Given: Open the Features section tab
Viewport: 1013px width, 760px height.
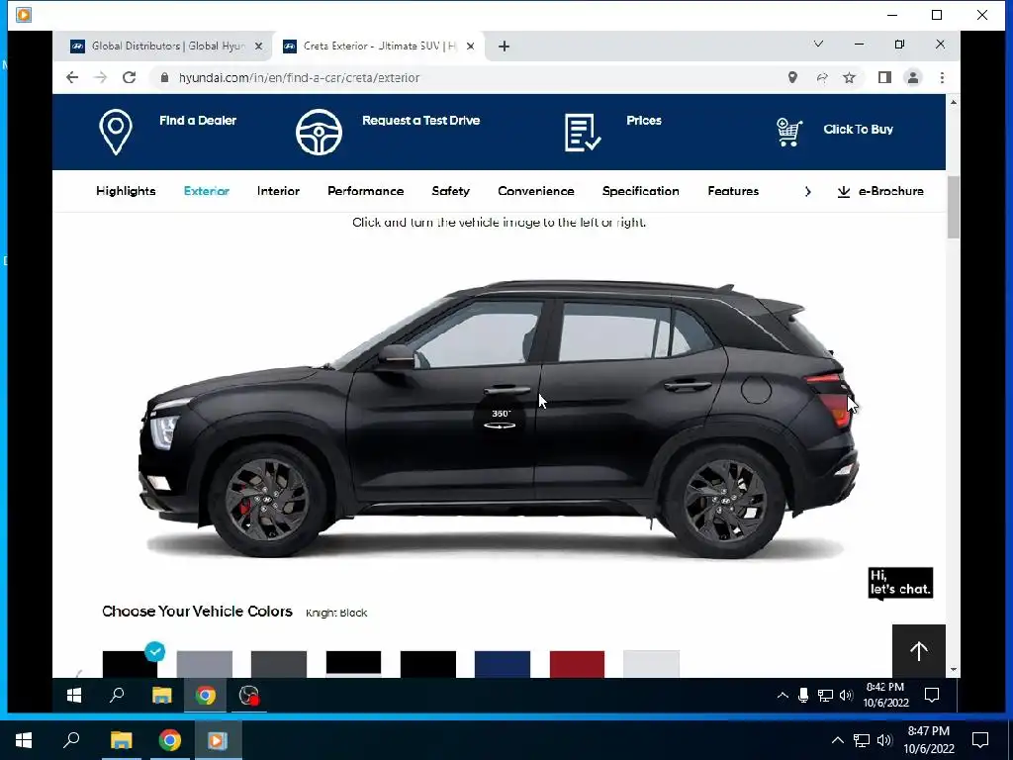Looking at the screenshot, I should [x=733, y=191].
